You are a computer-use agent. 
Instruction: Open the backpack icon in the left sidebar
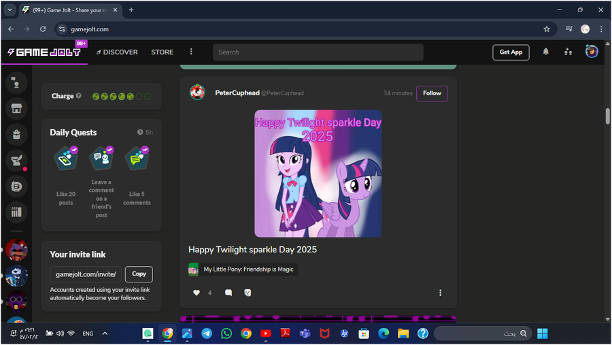point(16,135)
